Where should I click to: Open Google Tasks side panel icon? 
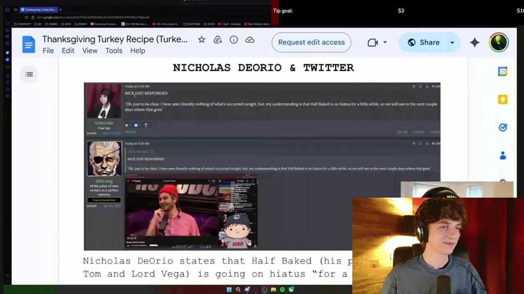[503, 127]
